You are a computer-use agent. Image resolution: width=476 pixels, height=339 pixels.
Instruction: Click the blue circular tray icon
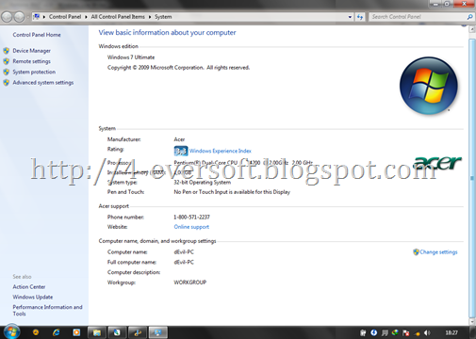coord(373,332)
